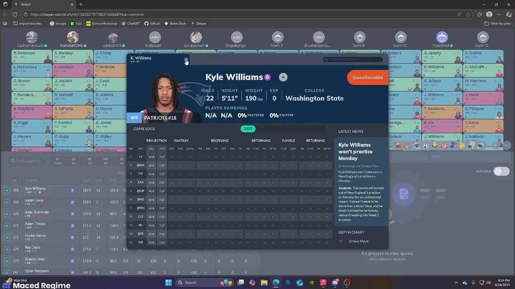Open the news note icon for Adam Thielen

pos(73,226)
